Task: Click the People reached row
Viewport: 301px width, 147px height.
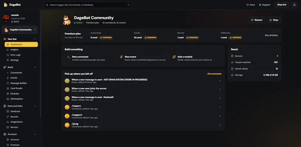Action: (x=254, y=62)
